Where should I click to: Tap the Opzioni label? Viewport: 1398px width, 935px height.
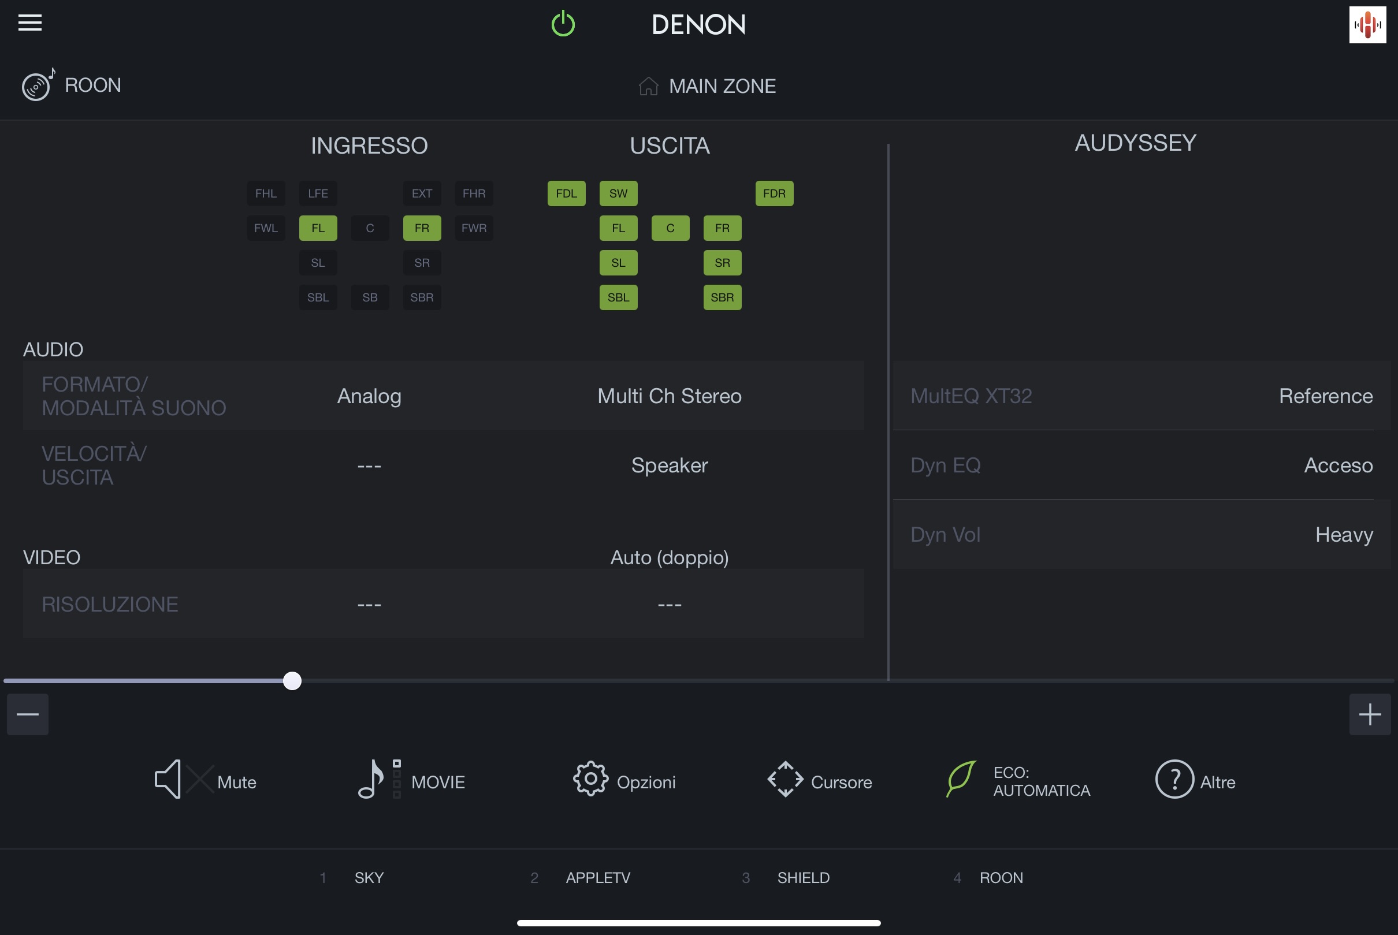tap(646, 783)
